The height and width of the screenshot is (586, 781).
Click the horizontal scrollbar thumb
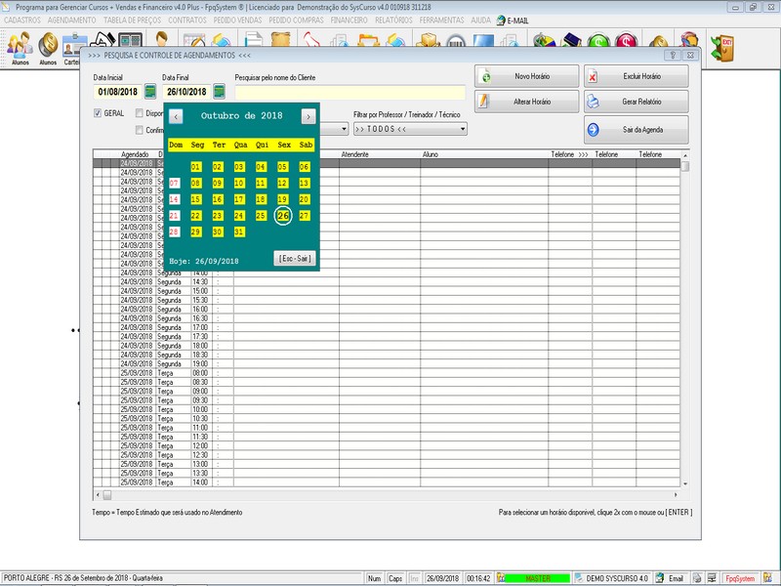coord(107,495)
